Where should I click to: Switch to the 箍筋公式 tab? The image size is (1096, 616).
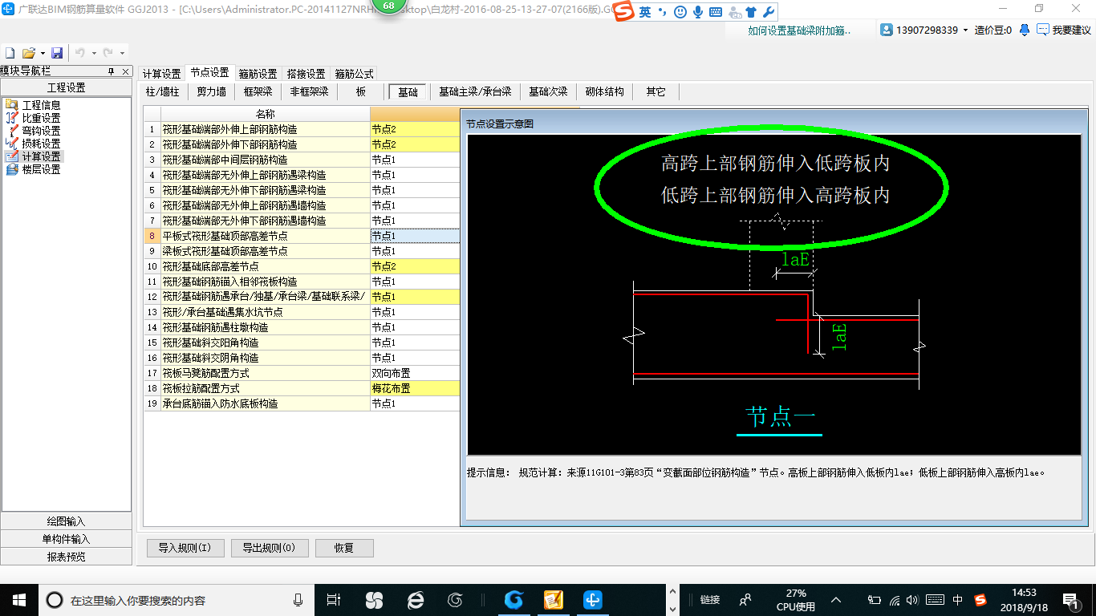pos(354,74)
